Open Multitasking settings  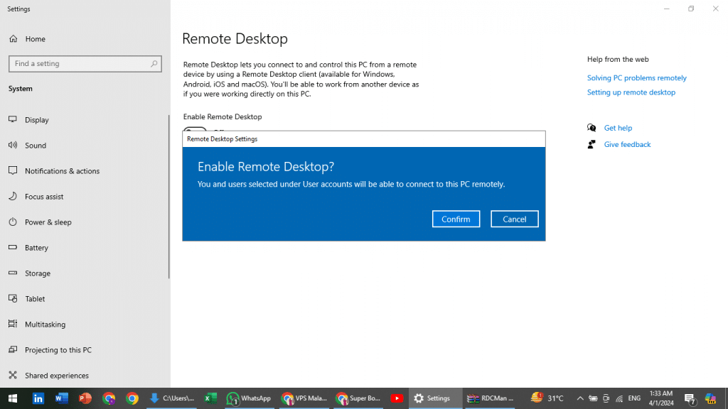coord(45,324)
